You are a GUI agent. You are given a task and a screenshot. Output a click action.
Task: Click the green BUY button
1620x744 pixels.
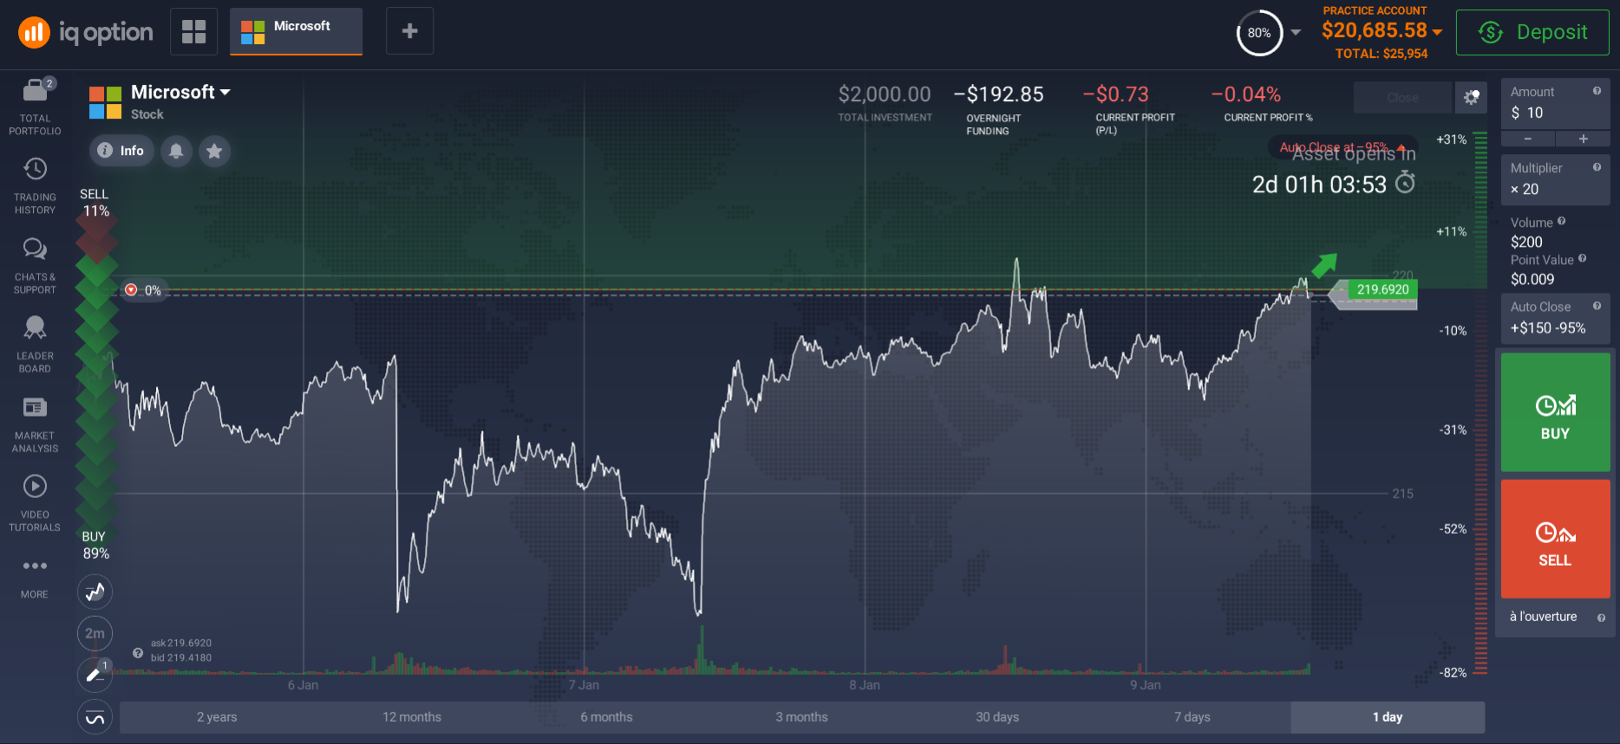[x=1556, y=412]
